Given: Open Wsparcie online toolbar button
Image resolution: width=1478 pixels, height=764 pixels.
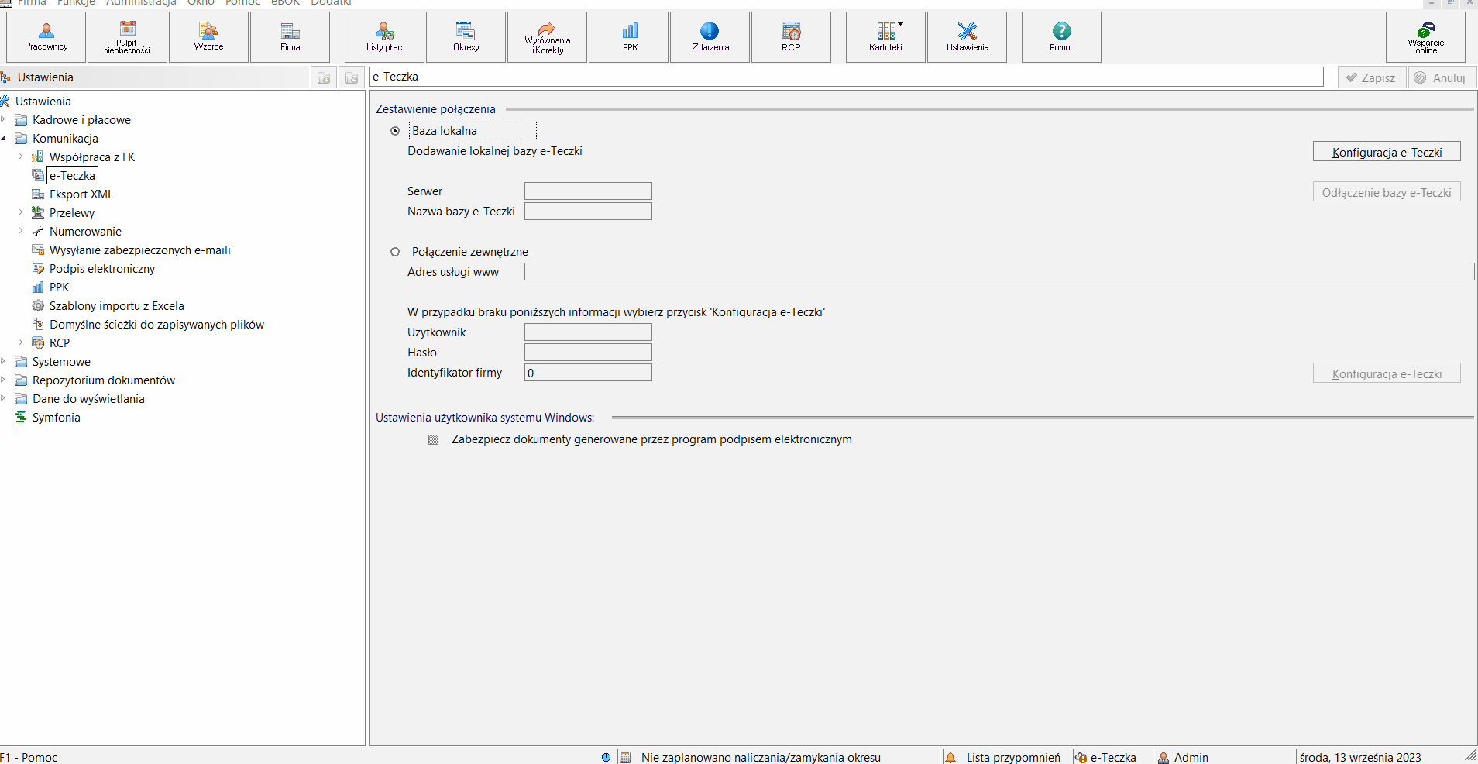Looking at the screenshot, I should 1425,37.
